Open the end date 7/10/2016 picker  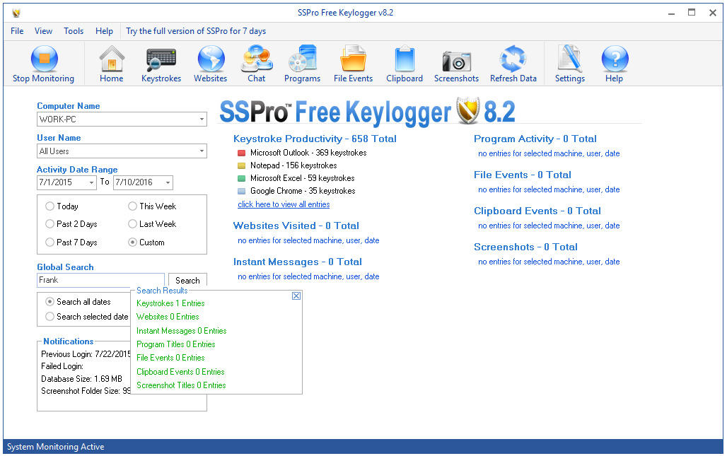[x=168, y=182]
